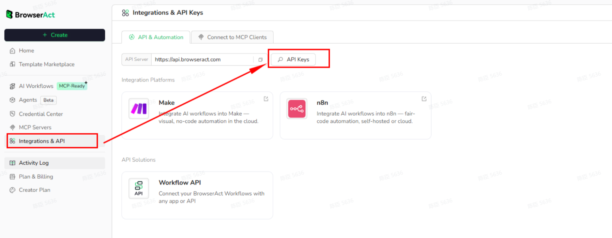
Task: Select Agents Beta in sidebar
Action: pos(28,100)
